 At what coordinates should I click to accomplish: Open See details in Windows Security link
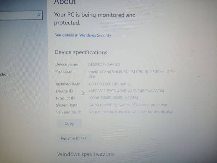(x=83, y=35)
